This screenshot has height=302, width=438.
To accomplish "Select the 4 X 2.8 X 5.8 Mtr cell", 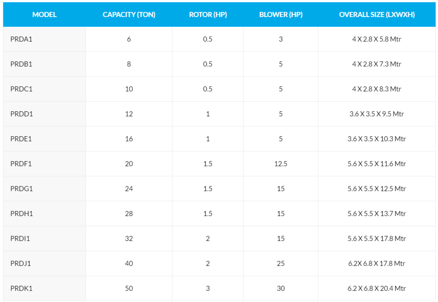I will [x=377, y=39].
